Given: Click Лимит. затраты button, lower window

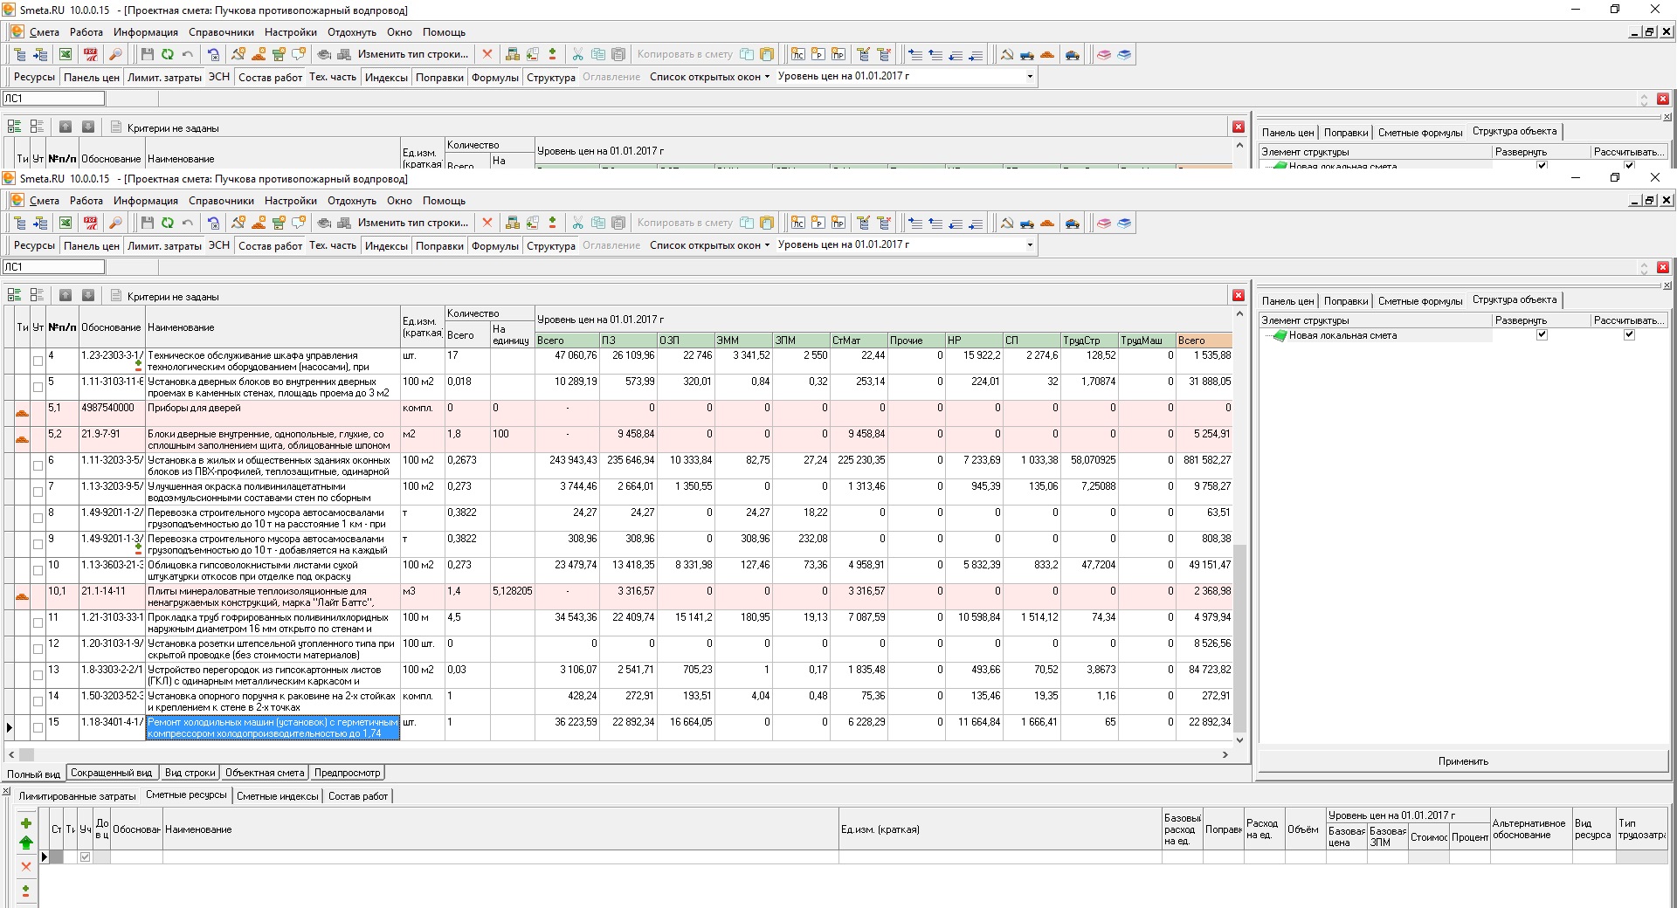Looking at the screenshot, I should 164,245.
